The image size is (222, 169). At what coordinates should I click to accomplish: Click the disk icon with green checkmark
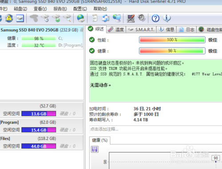(56, 18)
